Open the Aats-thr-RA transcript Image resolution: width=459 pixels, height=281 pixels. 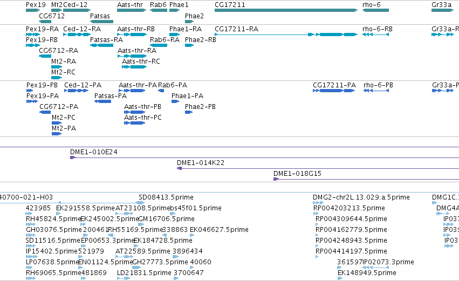click(132, 56)
